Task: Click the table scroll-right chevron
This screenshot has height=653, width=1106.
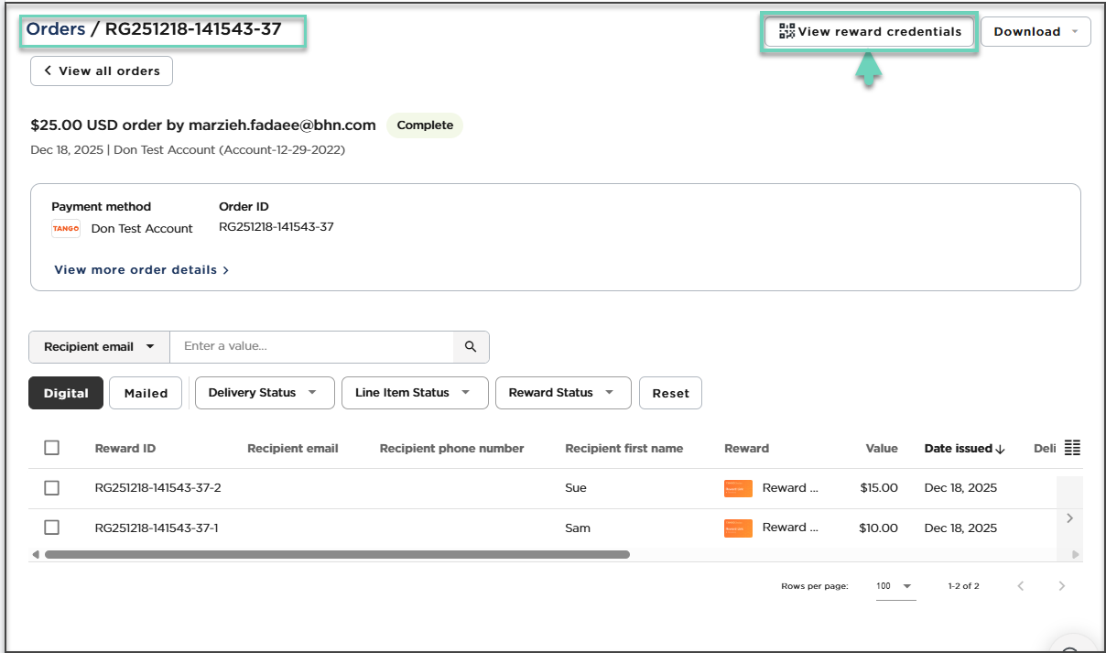Action: (x=1069, y=518)
